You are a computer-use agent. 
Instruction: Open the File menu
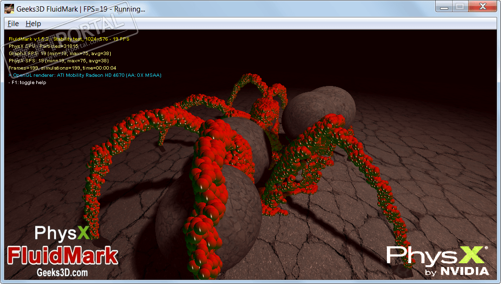click(13, 24)
